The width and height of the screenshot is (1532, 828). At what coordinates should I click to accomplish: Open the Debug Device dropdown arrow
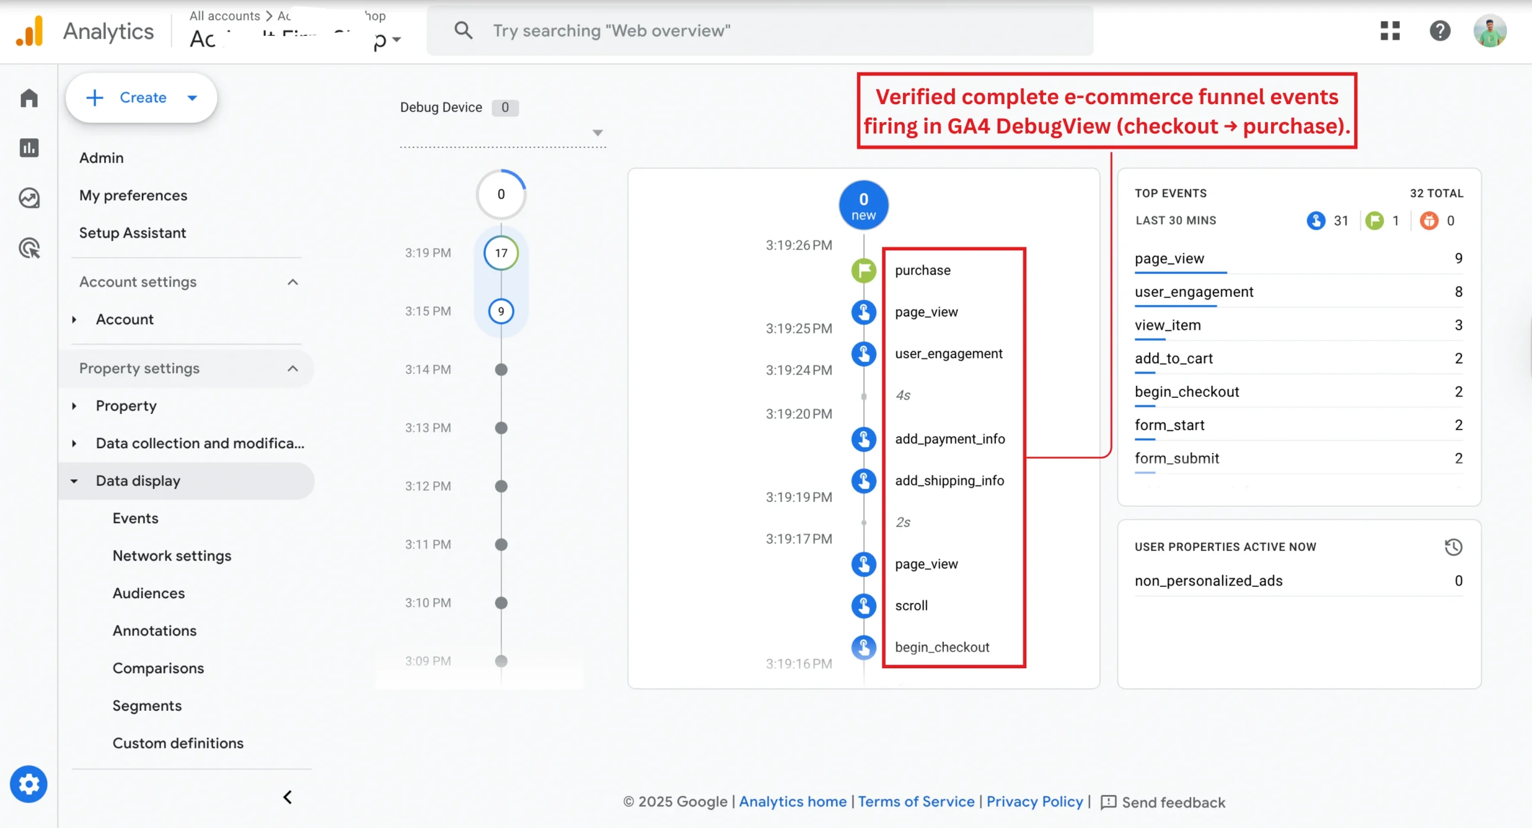[597, 133]
